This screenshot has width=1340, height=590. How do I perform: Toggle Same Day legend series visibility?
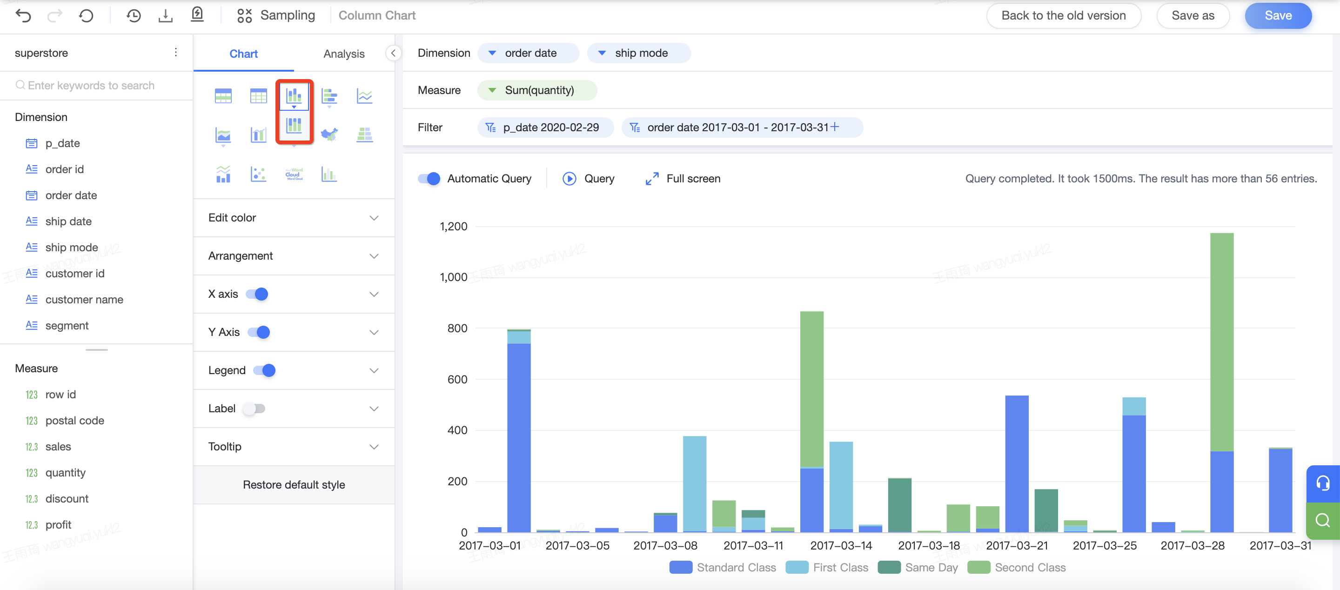pyautogui.click(x=918, y=567)
